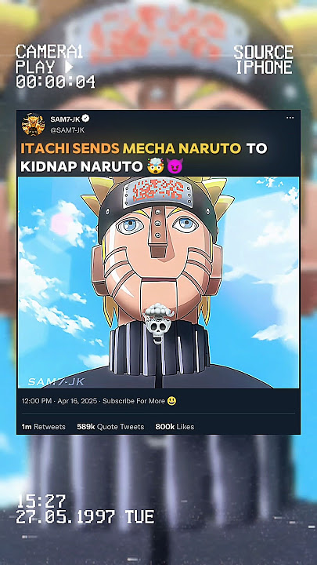This screenshot has width=317, height=565.
Task: Open the Mecha Naruto image in tweet
Action: [x=158, y=282]
